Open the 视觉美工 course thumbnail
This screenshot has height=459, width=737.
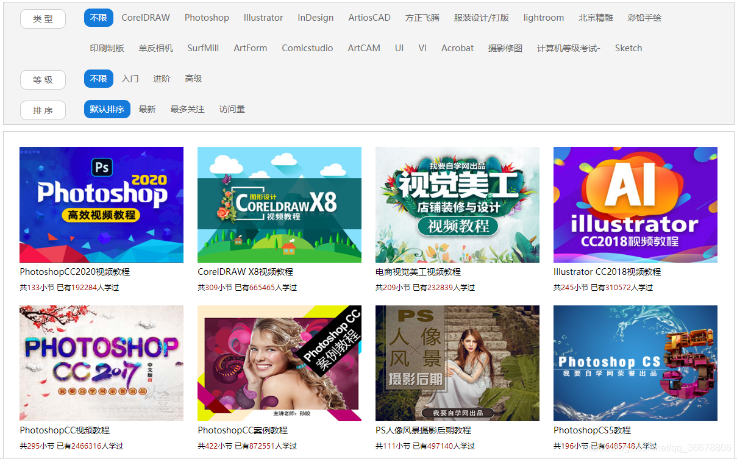[457, 205]
